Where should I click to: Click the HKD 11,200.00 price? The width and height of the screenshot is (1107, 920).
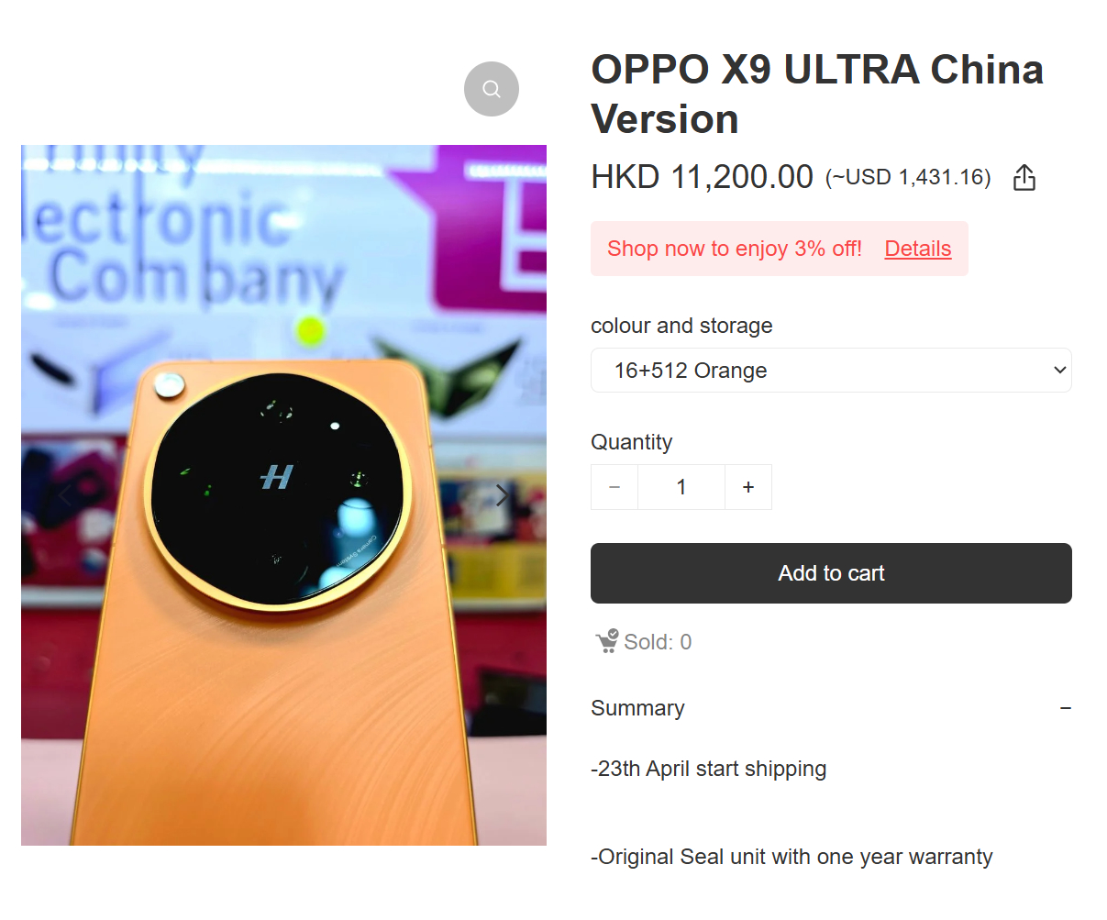(702, 176)
